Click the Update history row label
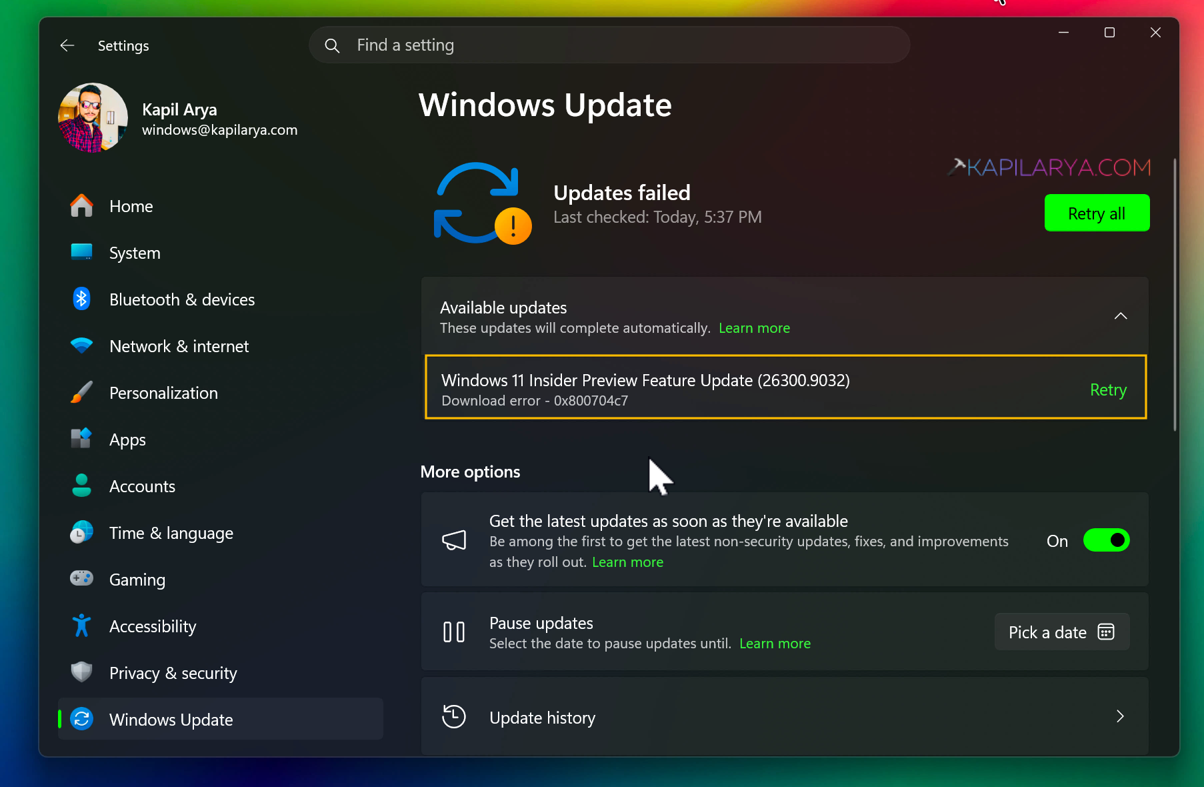The height and width of the screenshot is (787, 1204). click(542, 718)
